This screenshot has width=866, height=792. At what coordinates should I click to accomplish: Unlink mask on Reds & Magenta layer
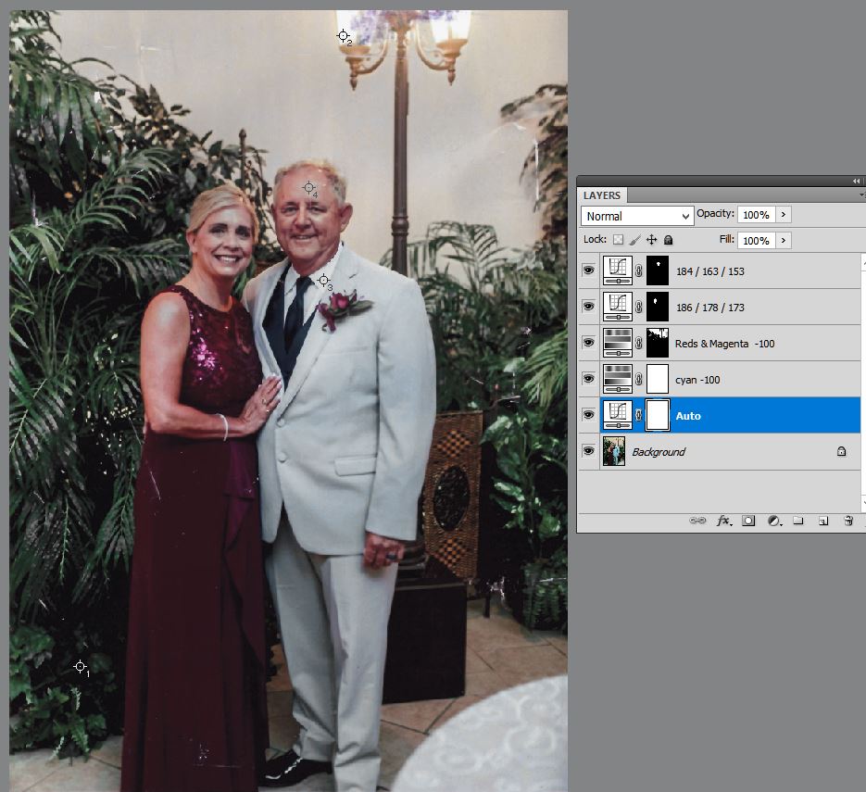tap(639, 343)
